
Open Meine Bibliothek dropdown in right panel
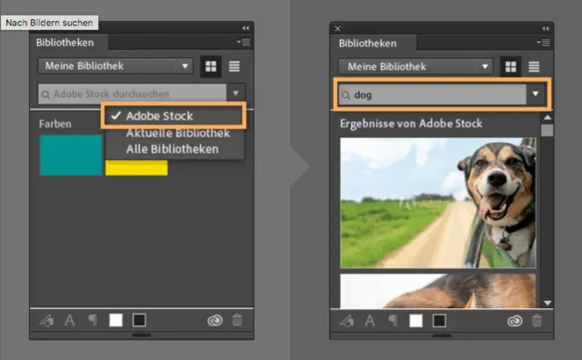[416, 67]
